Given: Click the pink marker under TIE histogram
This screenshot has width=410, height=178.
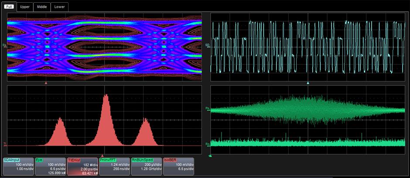Looking at the screenshot, I should tap(102, 155).
